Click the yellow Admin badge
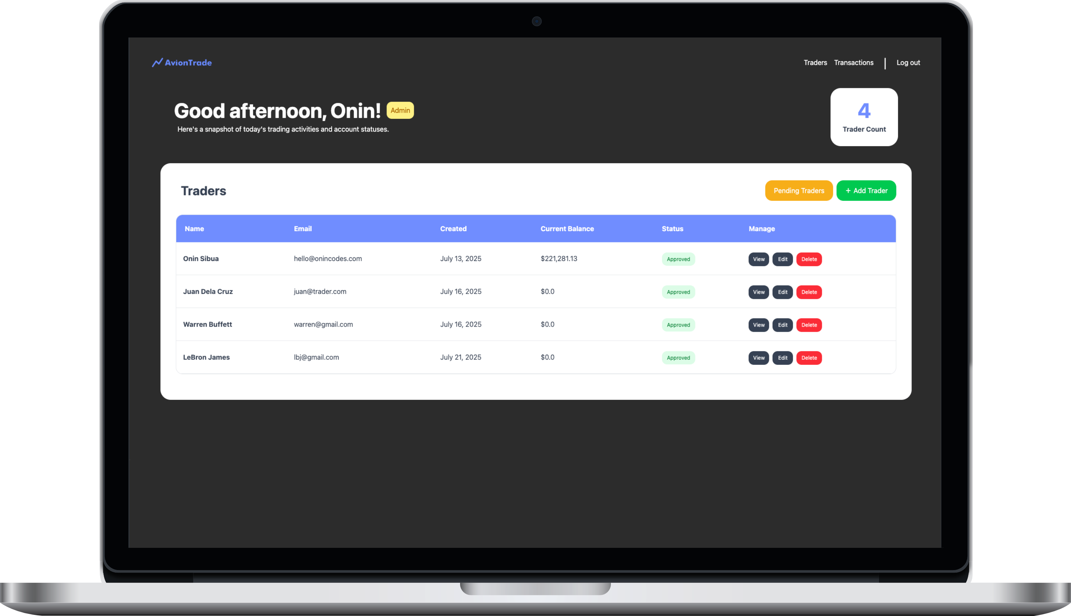 [x=400, y=110]
